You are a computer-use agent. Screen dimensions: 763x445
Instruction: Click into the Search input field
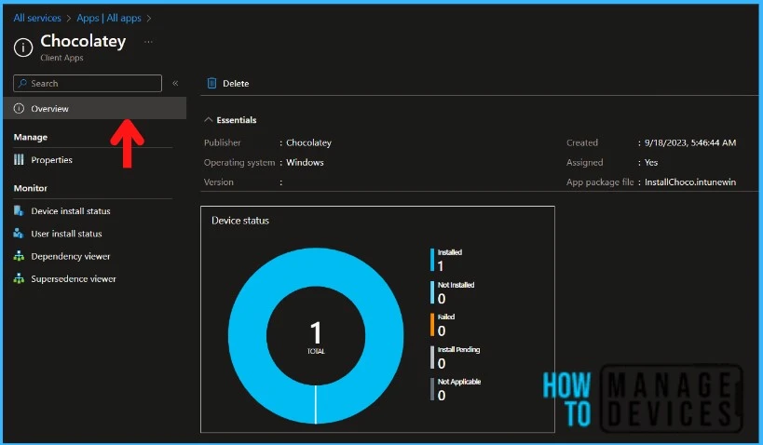click(x=88, y=83)
